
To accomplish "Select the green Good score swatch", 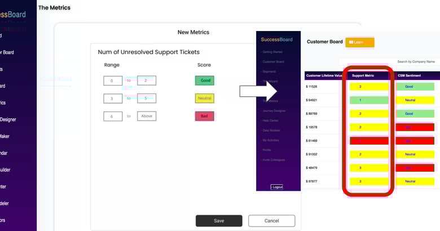I will (x=205, y=81).
